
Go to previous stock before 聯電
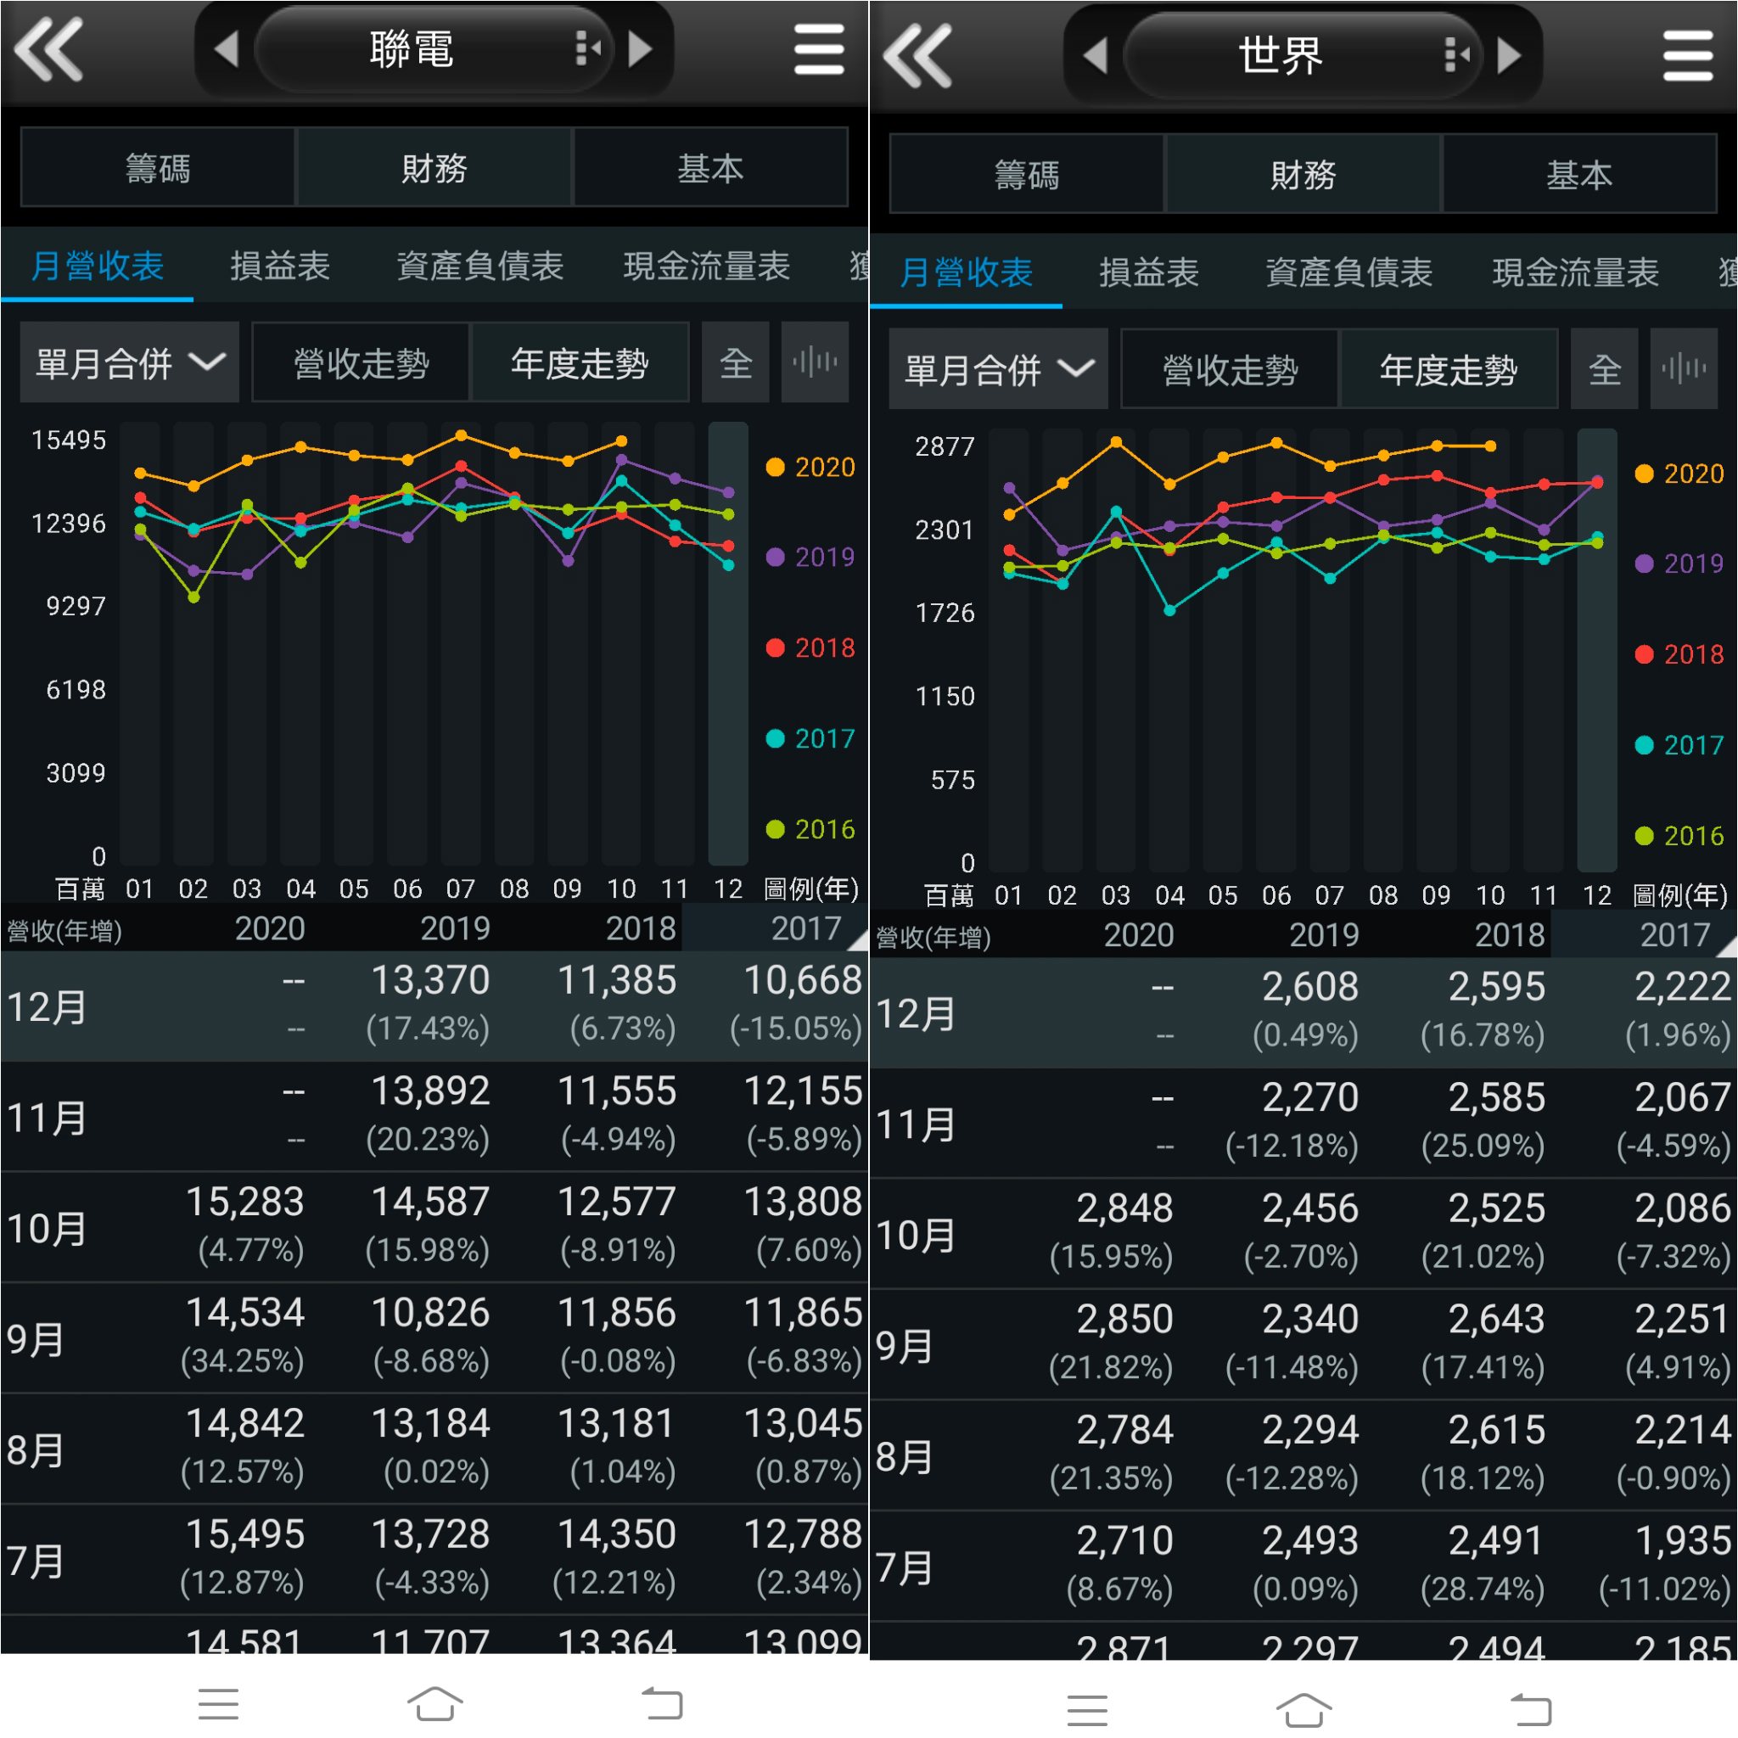coord(227,48)
